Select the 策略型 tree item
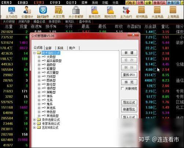Viewport: 184px width, 148px height. point(51,92)
